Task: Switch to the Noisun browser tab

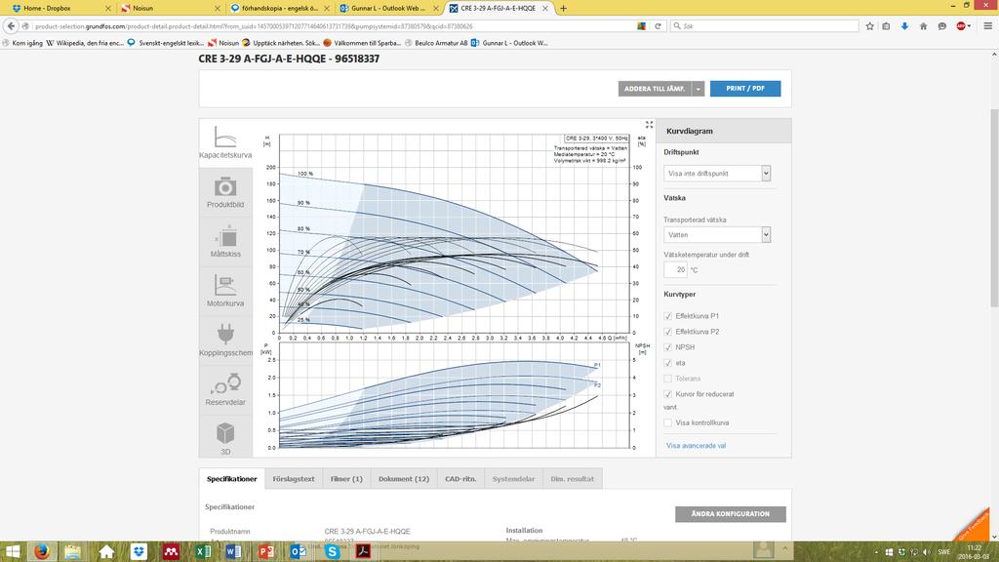Action: point(169,8)
